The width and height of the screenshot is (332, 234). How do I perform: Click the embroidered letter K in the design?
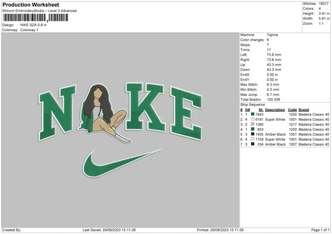[x=145, y=107]
